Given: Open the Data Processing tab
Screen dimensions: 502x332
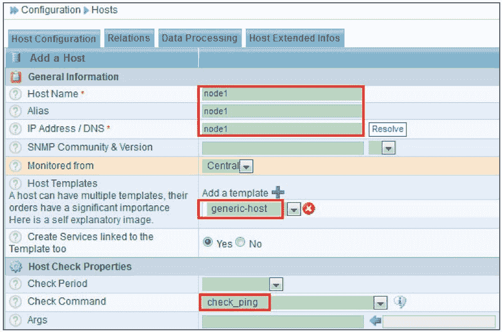Looking at the screenshot, I should [199, 38].
